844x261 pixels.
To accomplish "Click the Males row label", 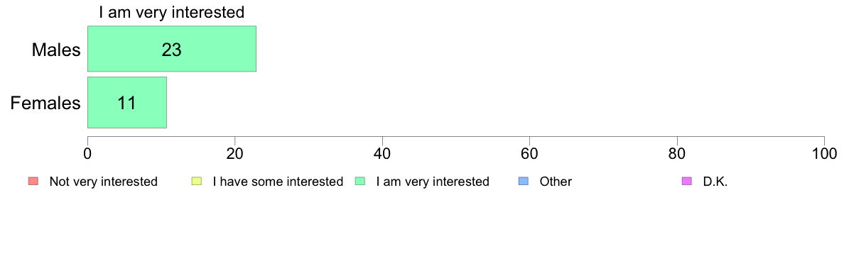I will point(56,50).
